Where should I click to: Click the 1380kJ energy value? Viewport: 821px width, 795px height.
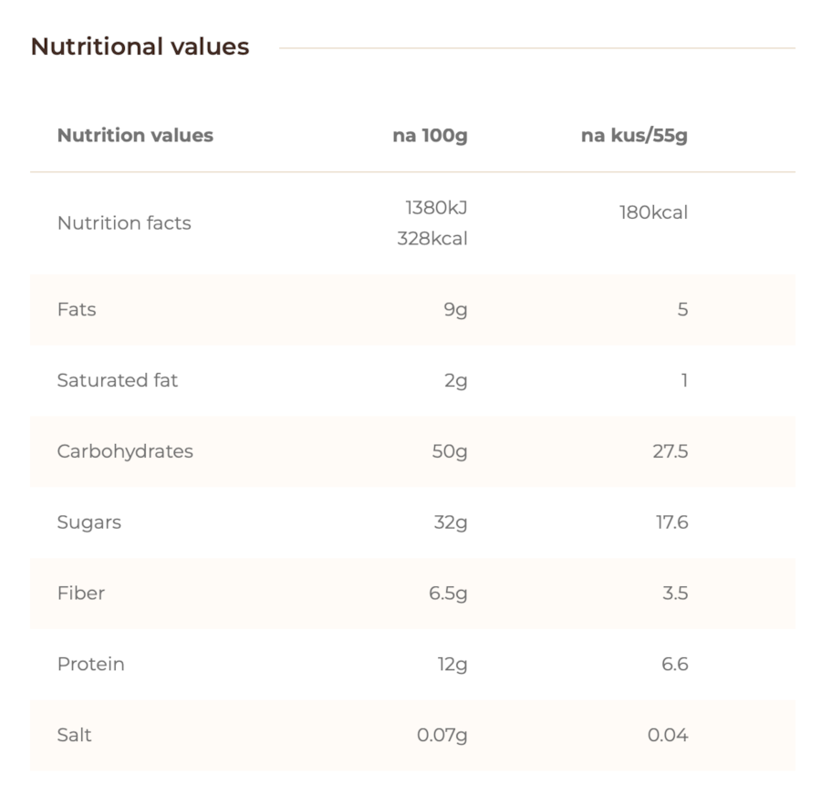(x=436, y=208)
